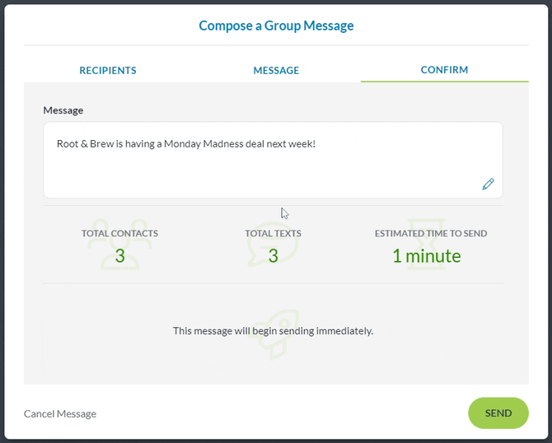Go back to the MESSAGE tab
This screenshot has width=552, height=443.
(x=276, y=71)
